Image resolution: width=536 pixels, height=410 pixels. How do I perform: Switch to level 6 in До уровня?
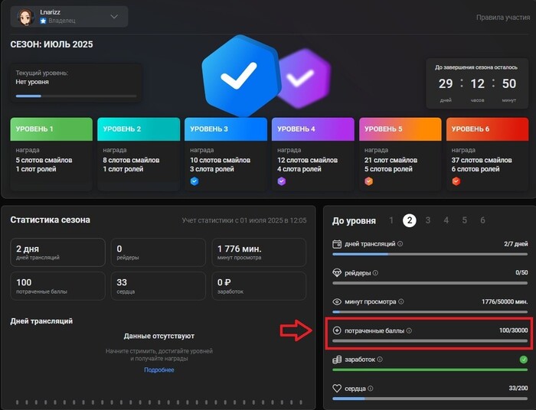pyautogui.click(x=482, y=220)
